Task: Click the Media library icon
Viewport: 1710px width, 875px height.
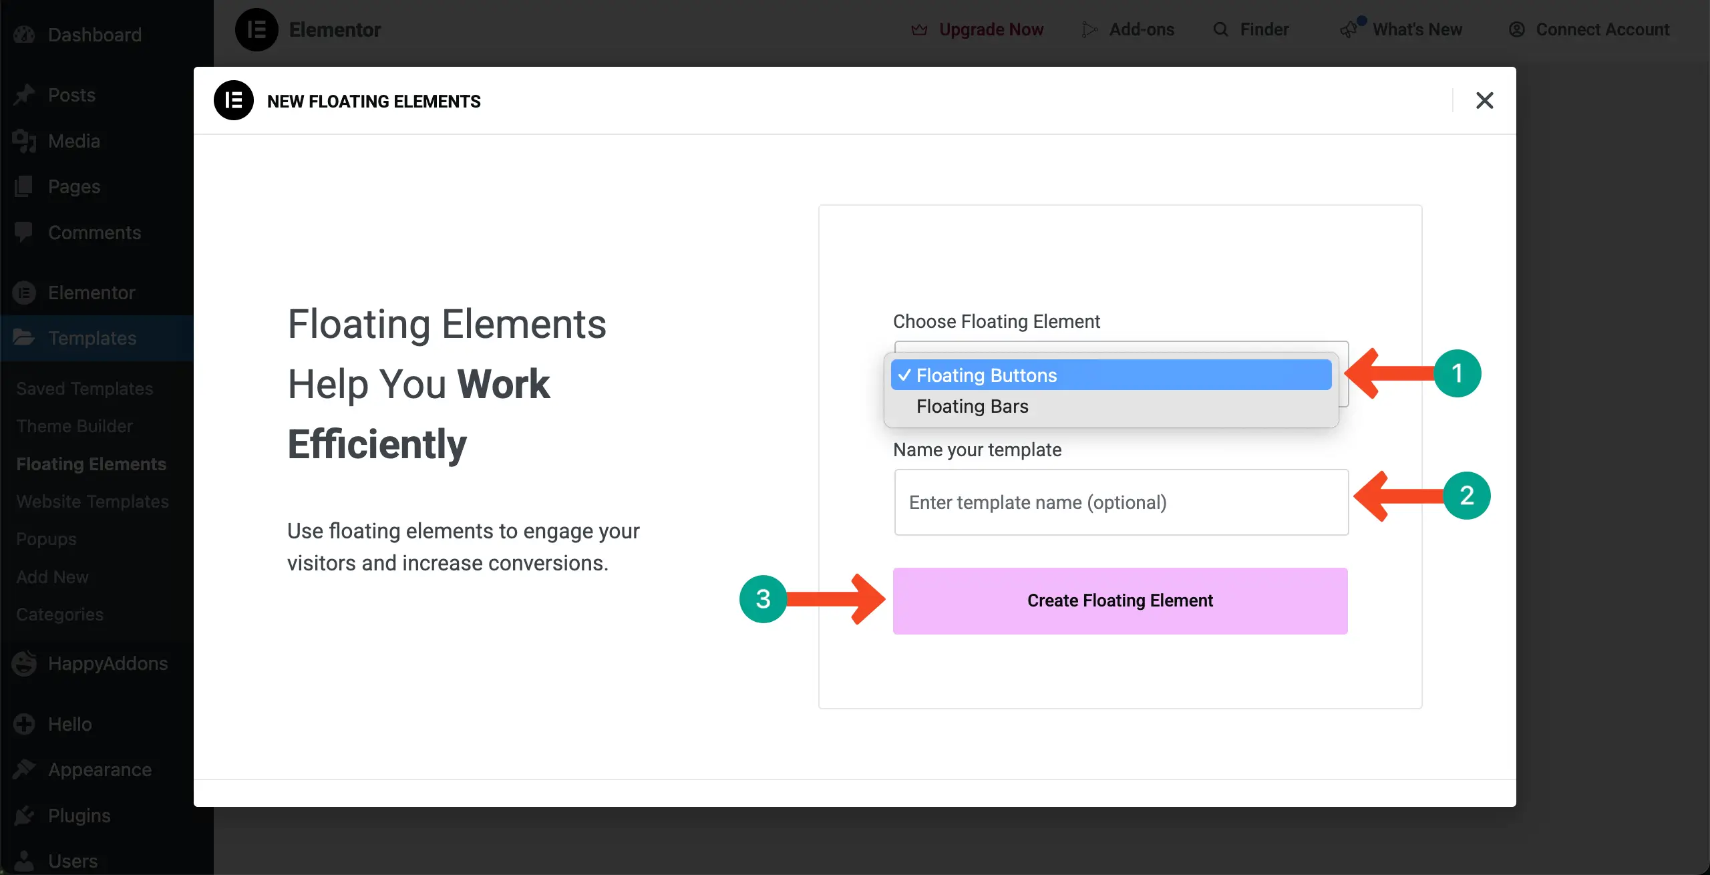Action: (x=24, y=141)
